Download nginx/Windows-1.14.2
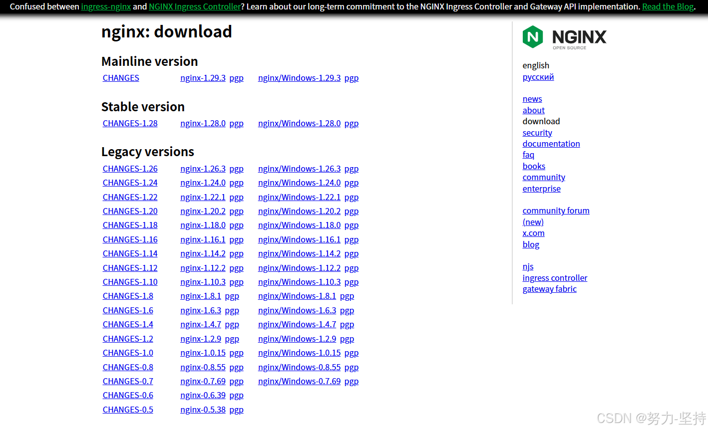This screenshot has height=431, width=708. coord(299,253)
